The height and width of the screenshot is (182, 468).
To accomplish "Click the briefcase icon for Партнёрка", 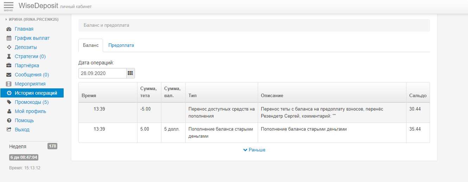I will click(9, 66).
